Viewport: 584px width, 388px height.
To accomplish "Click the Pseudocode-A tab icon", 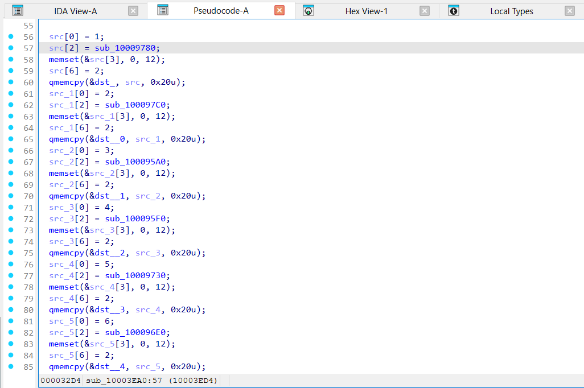I will point(163,10).
